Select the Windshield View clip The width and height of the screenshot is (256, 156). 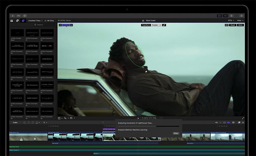75,136
